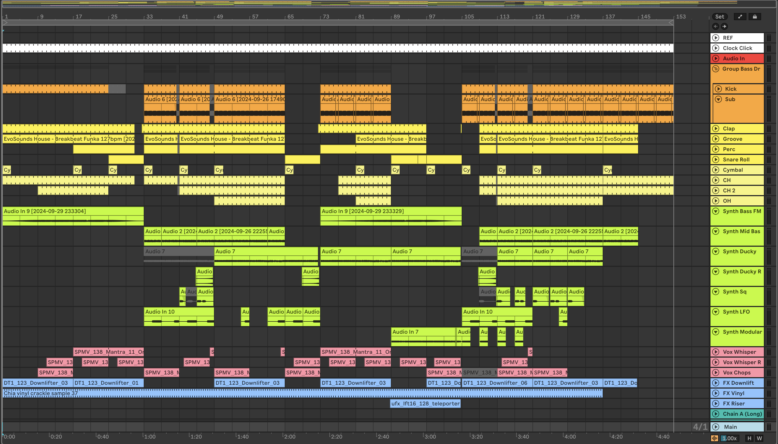Click the Next Locator arrow button
This screenshot has height=444, width=778.
click(x=724, y=26)
